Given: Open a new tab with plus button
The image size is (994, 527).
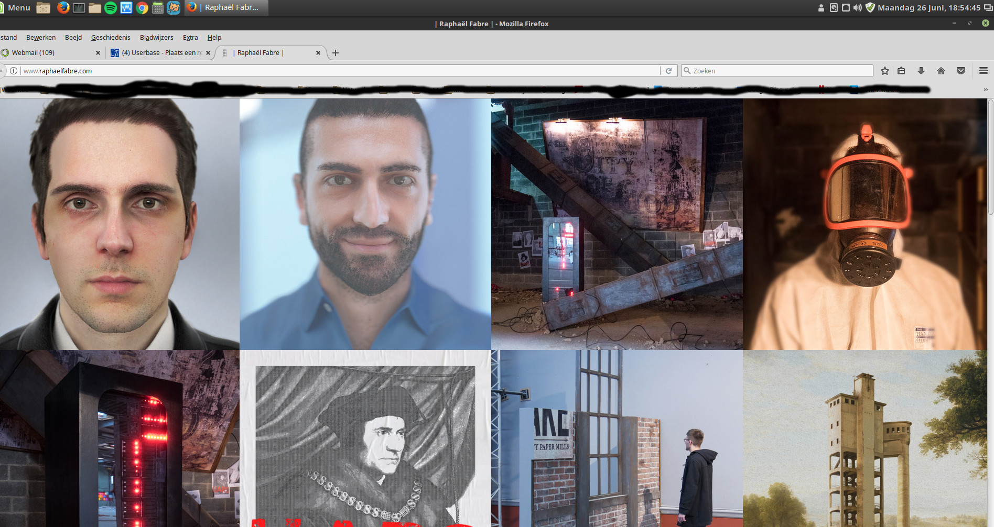Looking at the screenshot, I should (x=336, y=53).
